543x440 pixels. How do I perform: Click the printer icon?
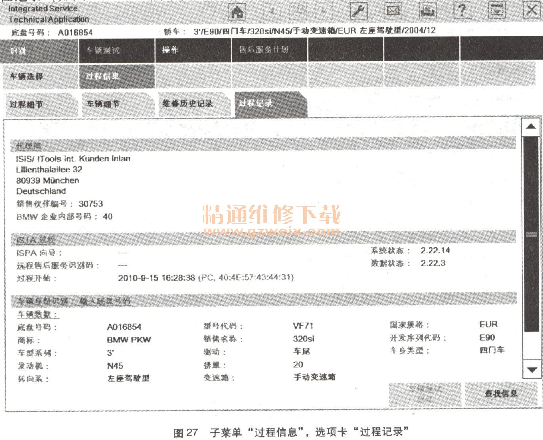click(427, 11)
